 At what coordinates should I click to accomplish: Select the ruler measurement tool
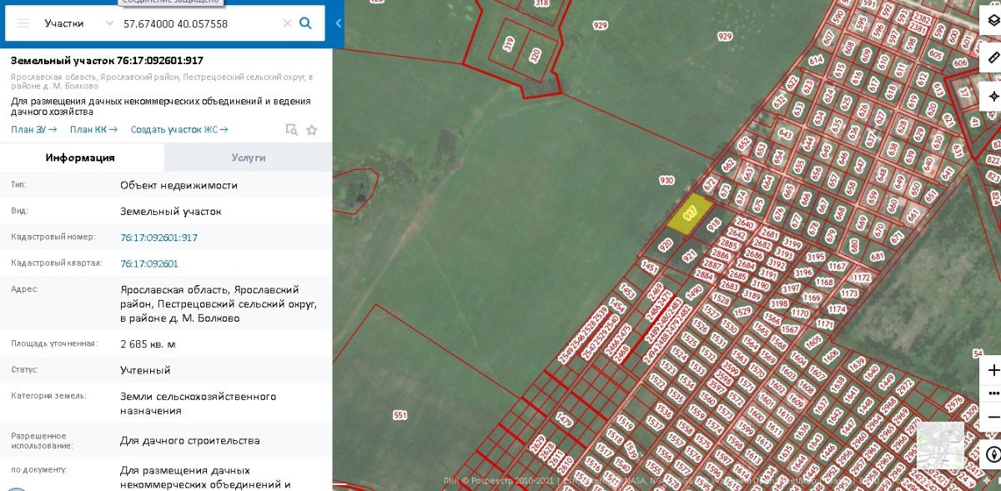coord(993,58)
